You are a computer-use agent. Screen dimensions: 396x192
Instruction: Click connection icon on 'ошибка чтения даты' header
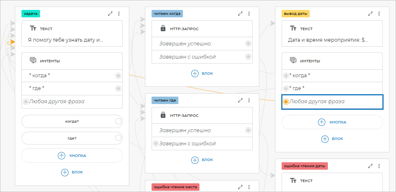pos(370,166)
